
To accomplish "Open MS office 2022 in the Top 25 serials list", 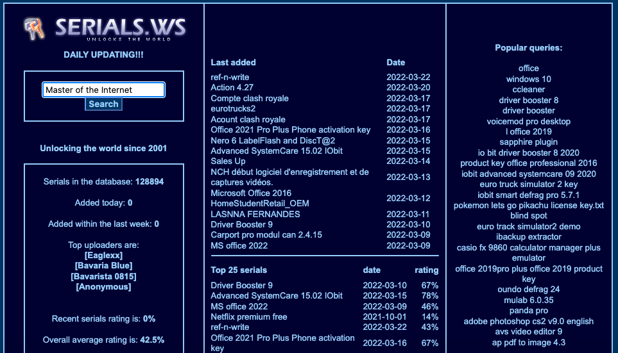I will pyautogui.click(x=239, y=307).
